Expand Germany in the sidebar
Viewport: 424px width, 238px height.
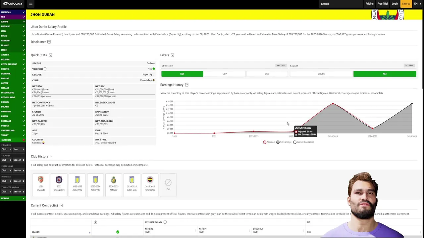(x=13, y=41)
